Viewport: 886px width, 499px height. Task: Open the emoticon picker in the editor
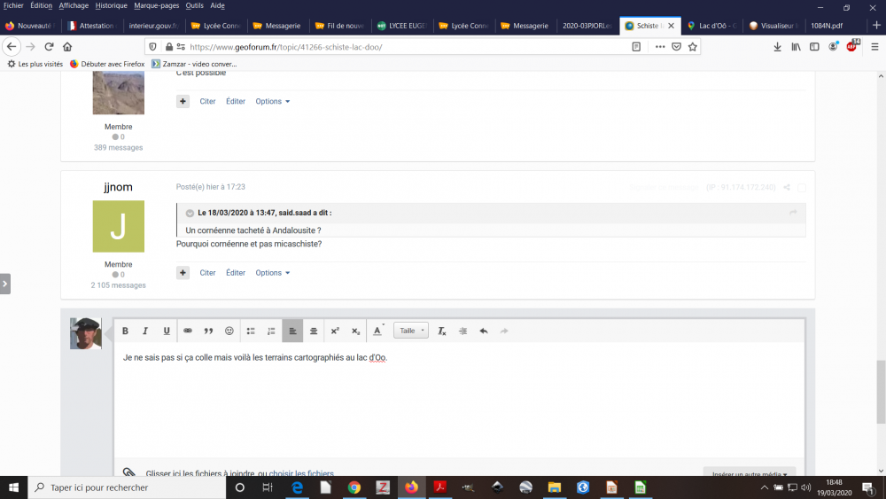click(x=229, y=331)
